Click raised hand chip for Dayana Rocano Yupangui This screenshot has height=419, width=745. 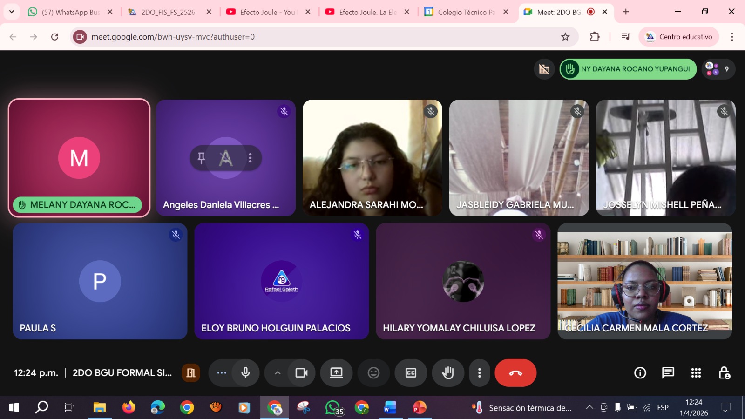click(628, 69)
